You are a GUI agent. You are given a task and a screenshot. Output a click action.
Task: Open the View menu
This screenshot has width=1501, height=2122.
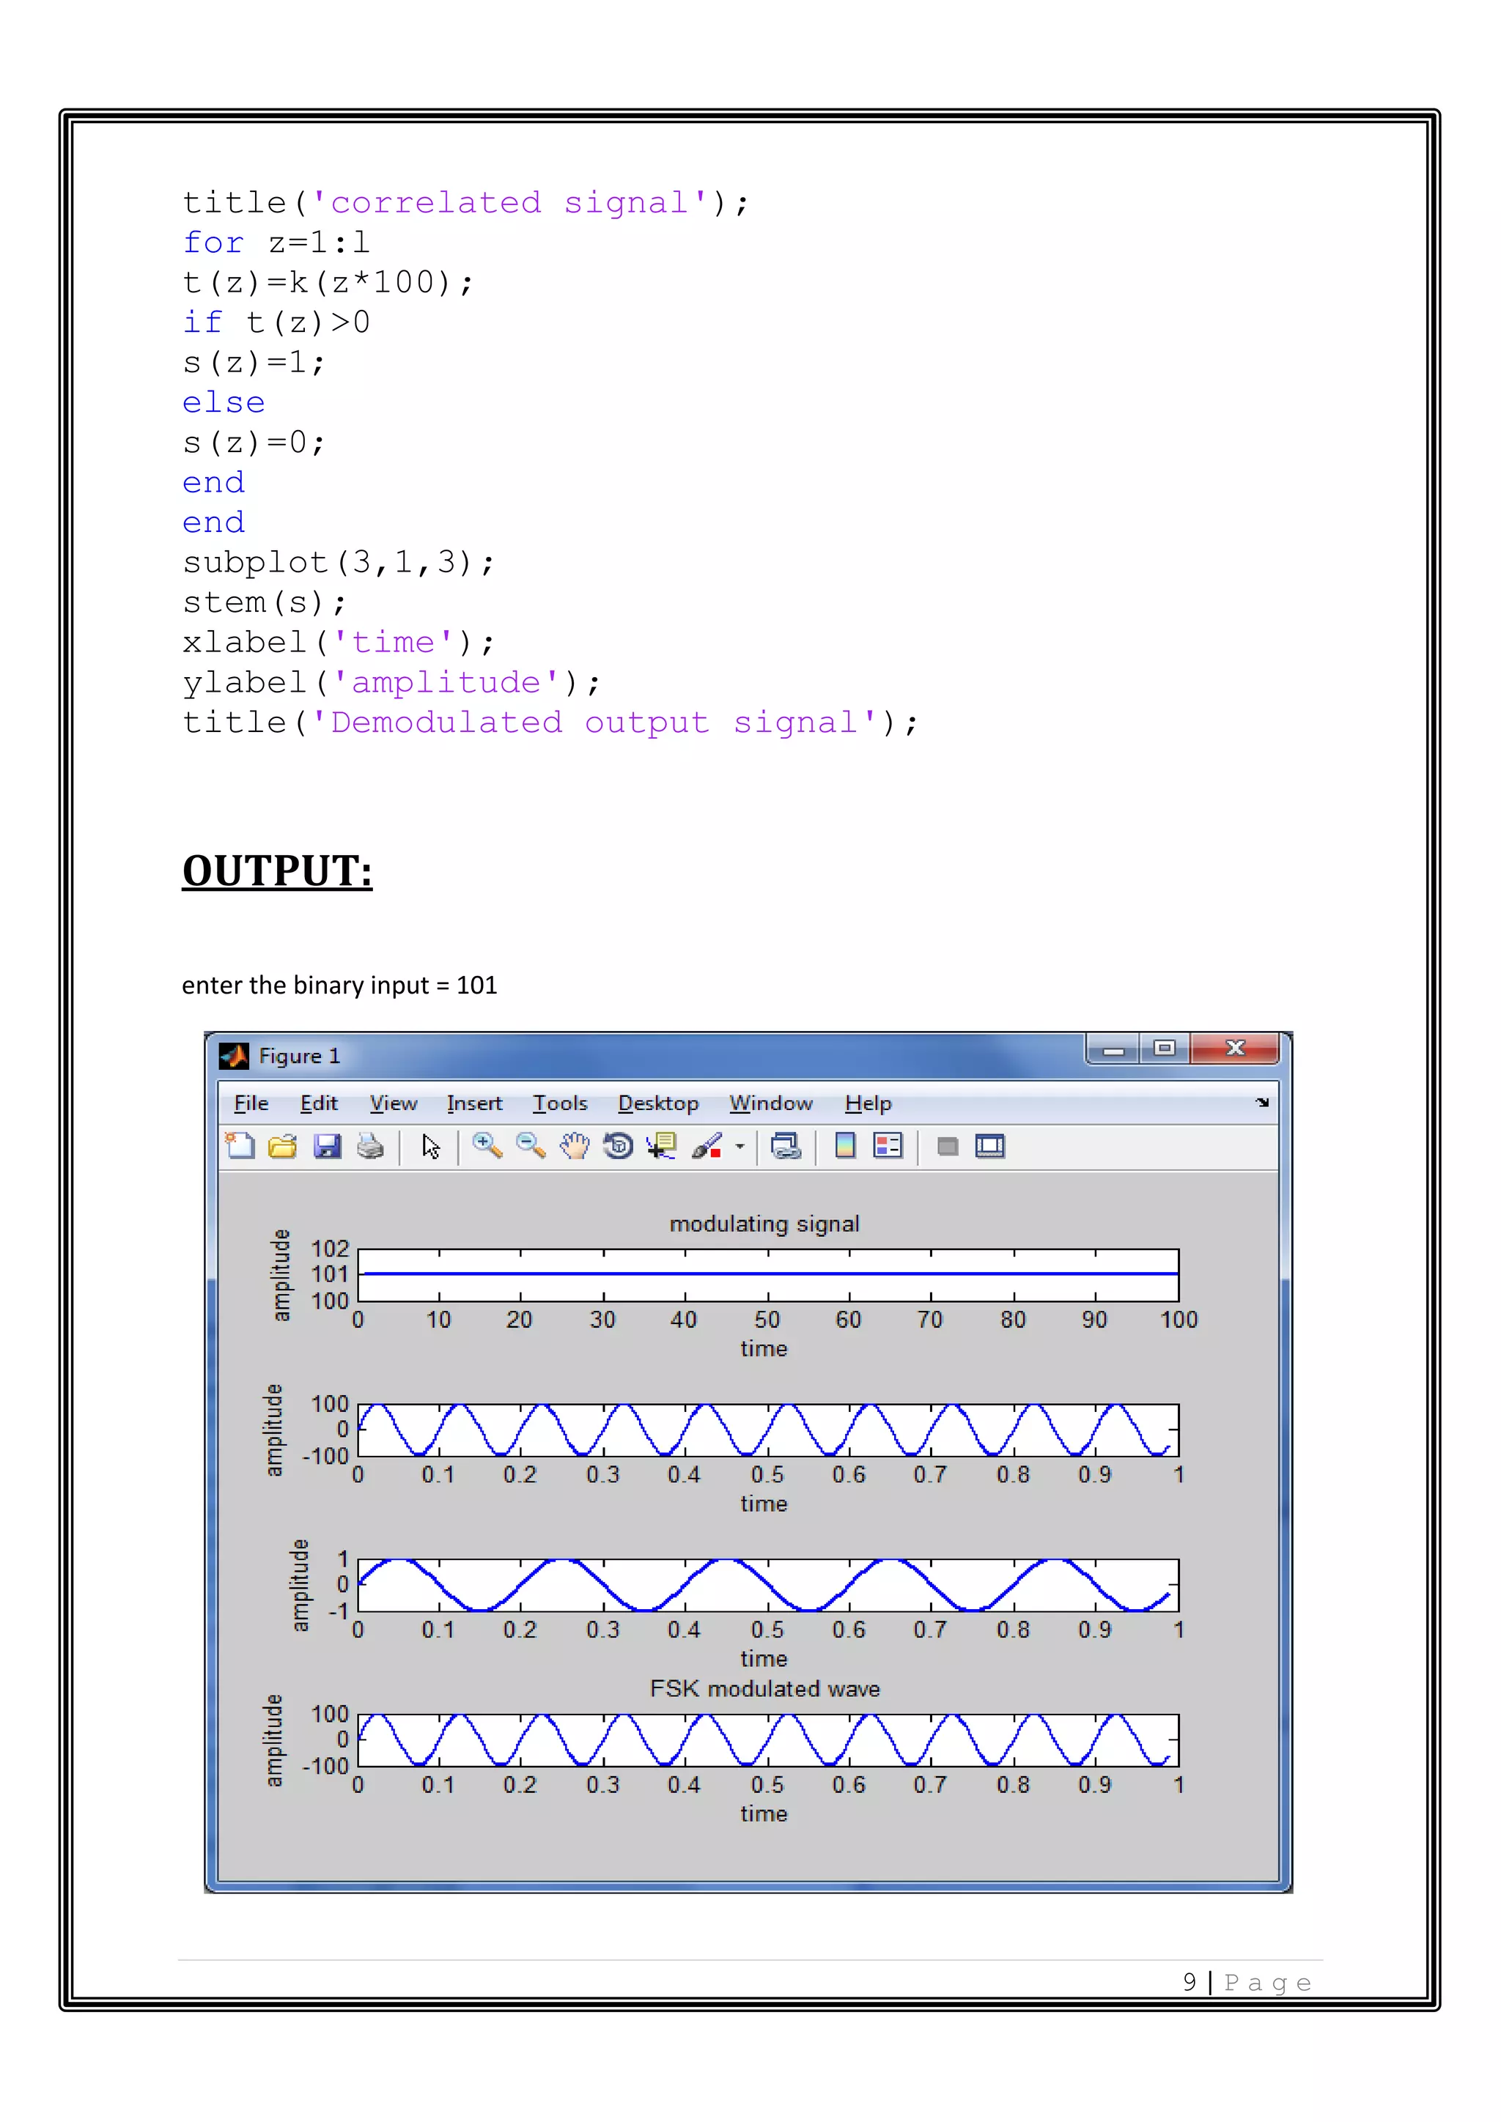(x=394, y=1103)
